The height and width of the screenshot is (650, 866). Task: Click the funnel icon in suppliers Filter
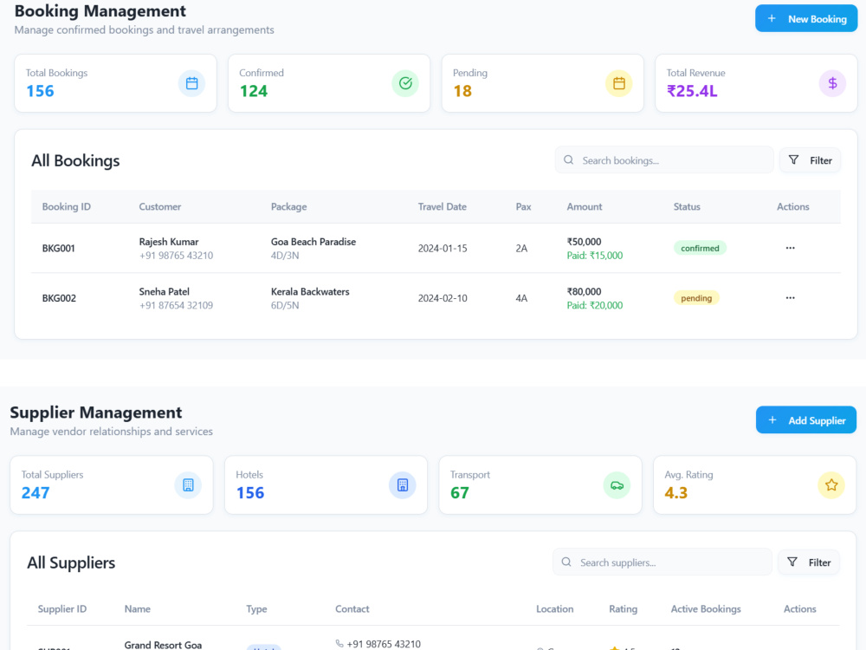pos(792,562)
